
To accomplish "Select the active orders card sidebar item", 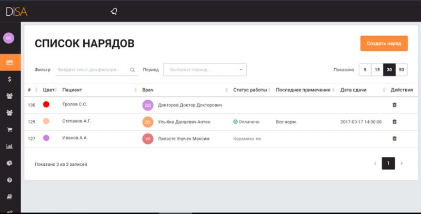I will click(9, 62).
